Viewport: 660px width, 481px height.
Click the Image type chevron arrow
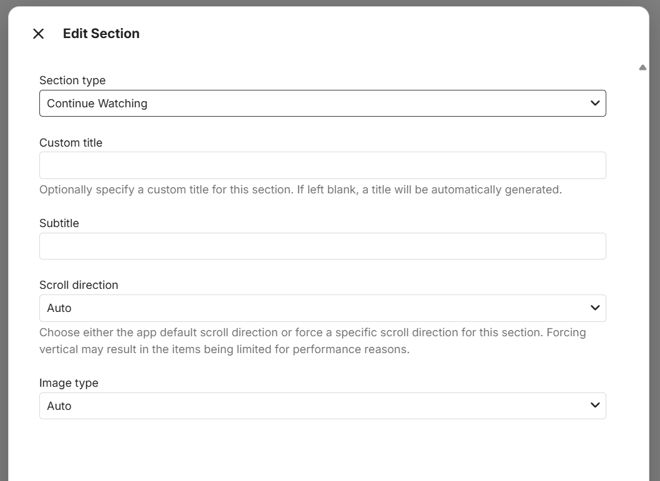[594, 406]
